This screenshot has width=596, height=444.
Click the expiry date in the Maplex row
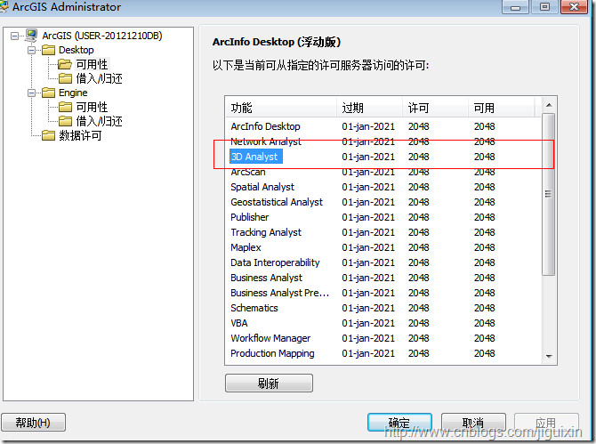tap(368, 247)
